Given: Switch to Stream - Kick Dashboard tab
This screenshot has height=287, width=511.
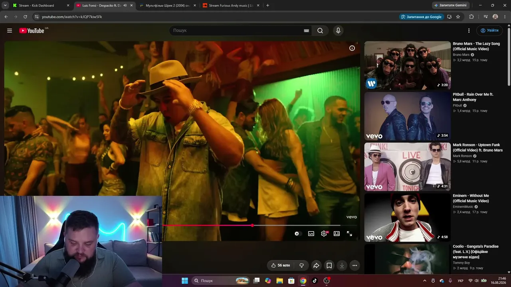Looking at the screenshot, I should tap(41, 6).
